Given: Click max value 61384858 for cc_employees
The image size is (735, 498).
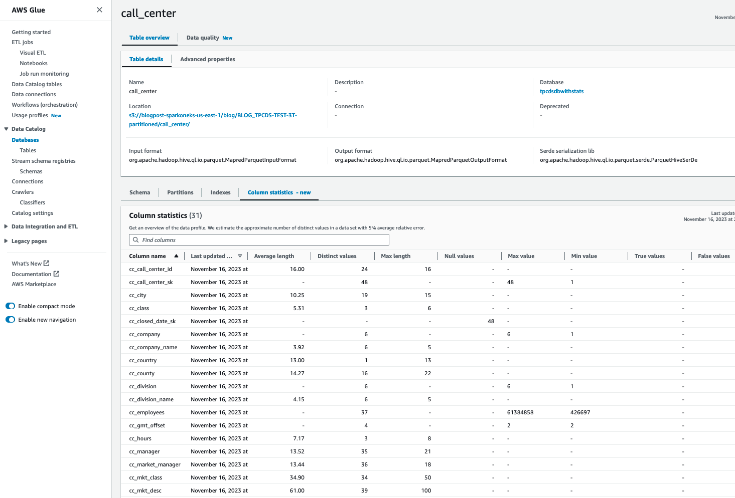Looking at the screenshot, I should point(520,412).
